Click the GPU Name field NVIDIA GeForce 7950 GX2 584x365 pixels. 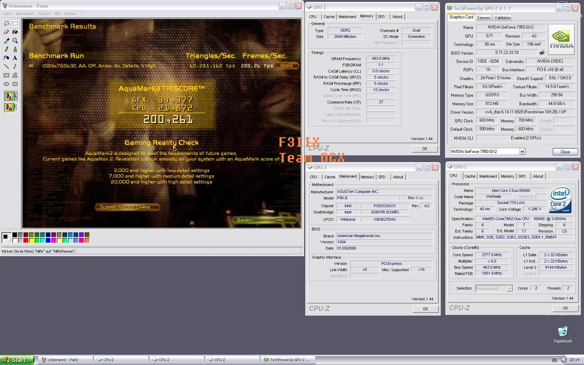click(511, 27)
